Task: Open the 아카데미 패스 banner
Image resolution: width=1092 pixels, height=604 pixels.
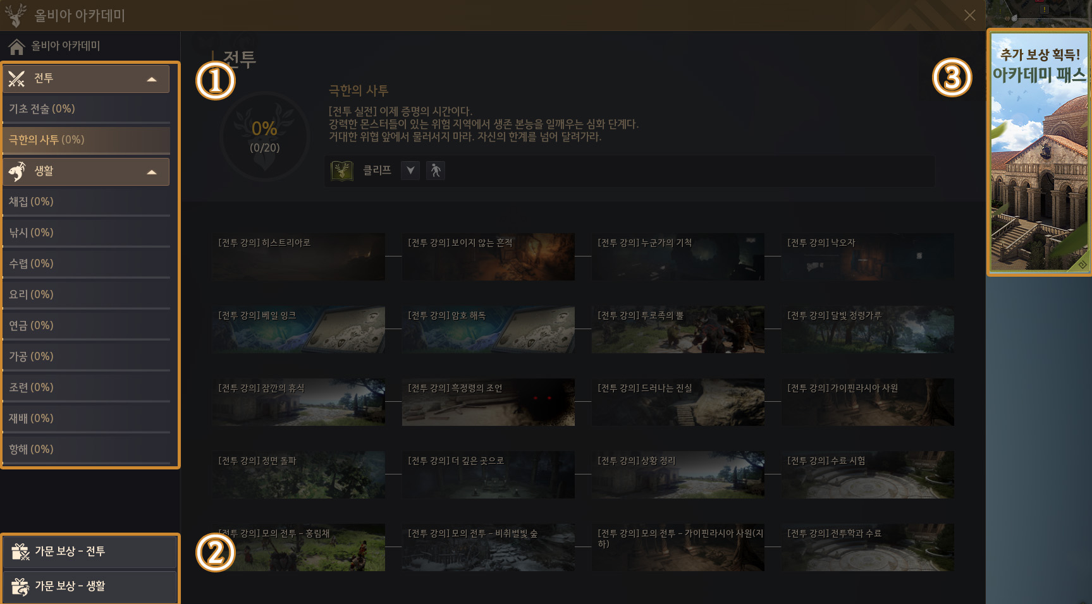Action: click(x=1039, y=153)
